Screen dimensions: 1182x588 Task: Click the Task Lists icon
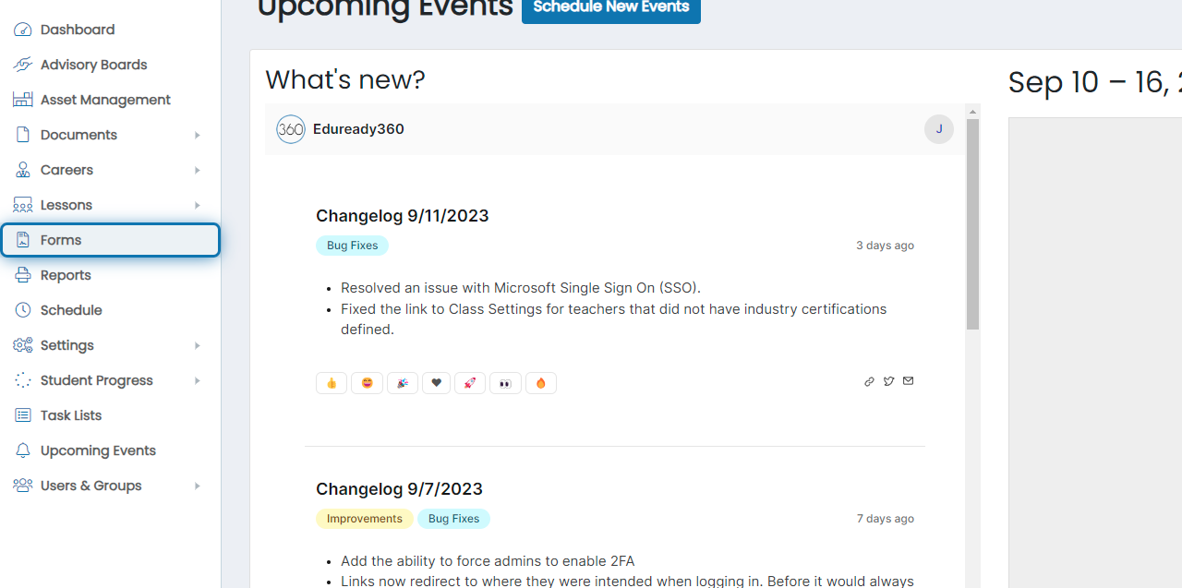[23, 415]
